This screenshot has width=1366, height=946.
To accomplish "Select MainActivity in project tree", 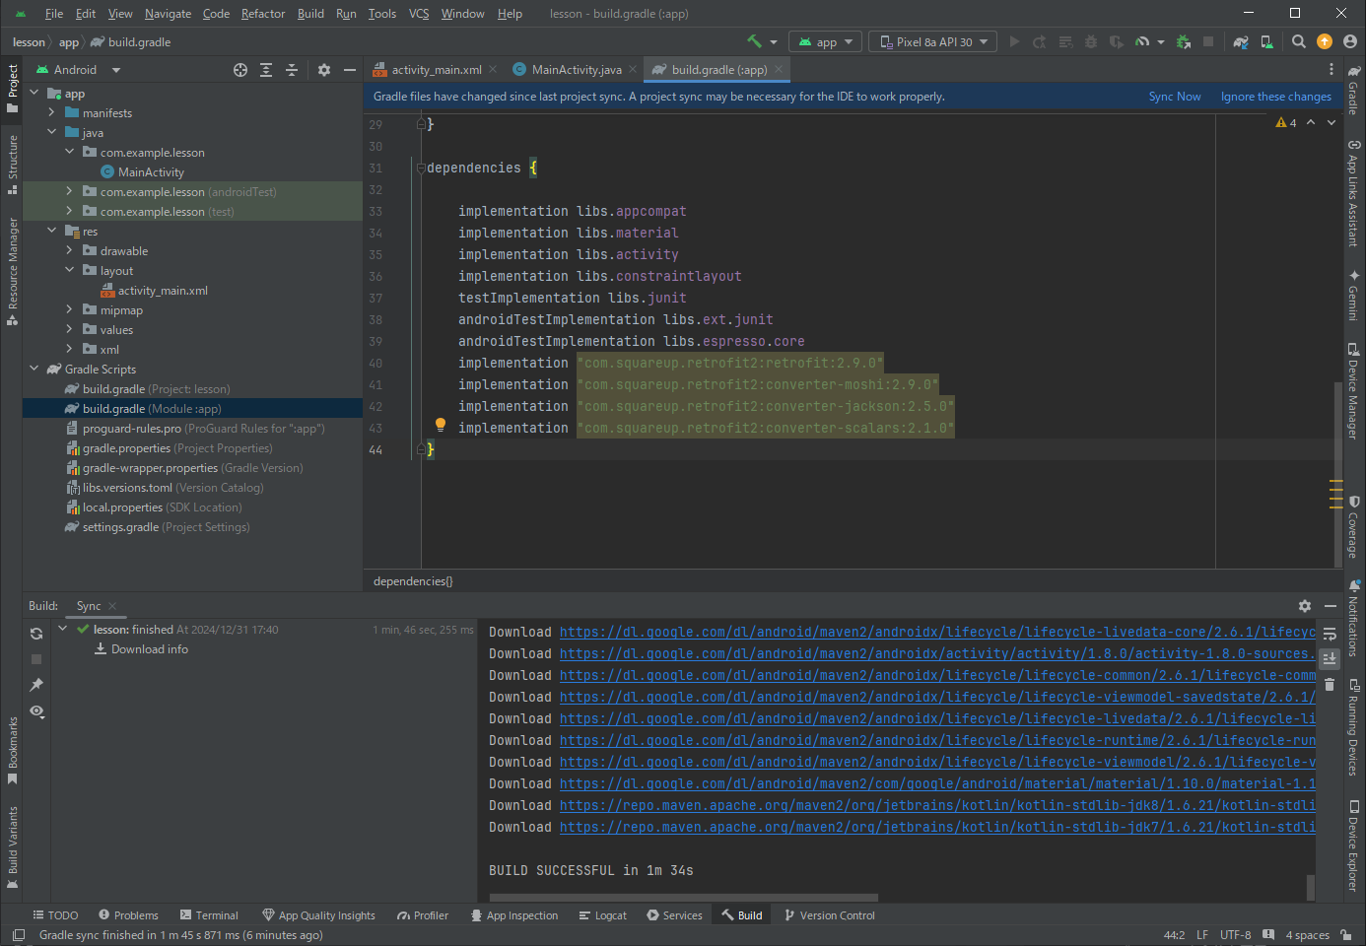I will [x=151, y=172].
